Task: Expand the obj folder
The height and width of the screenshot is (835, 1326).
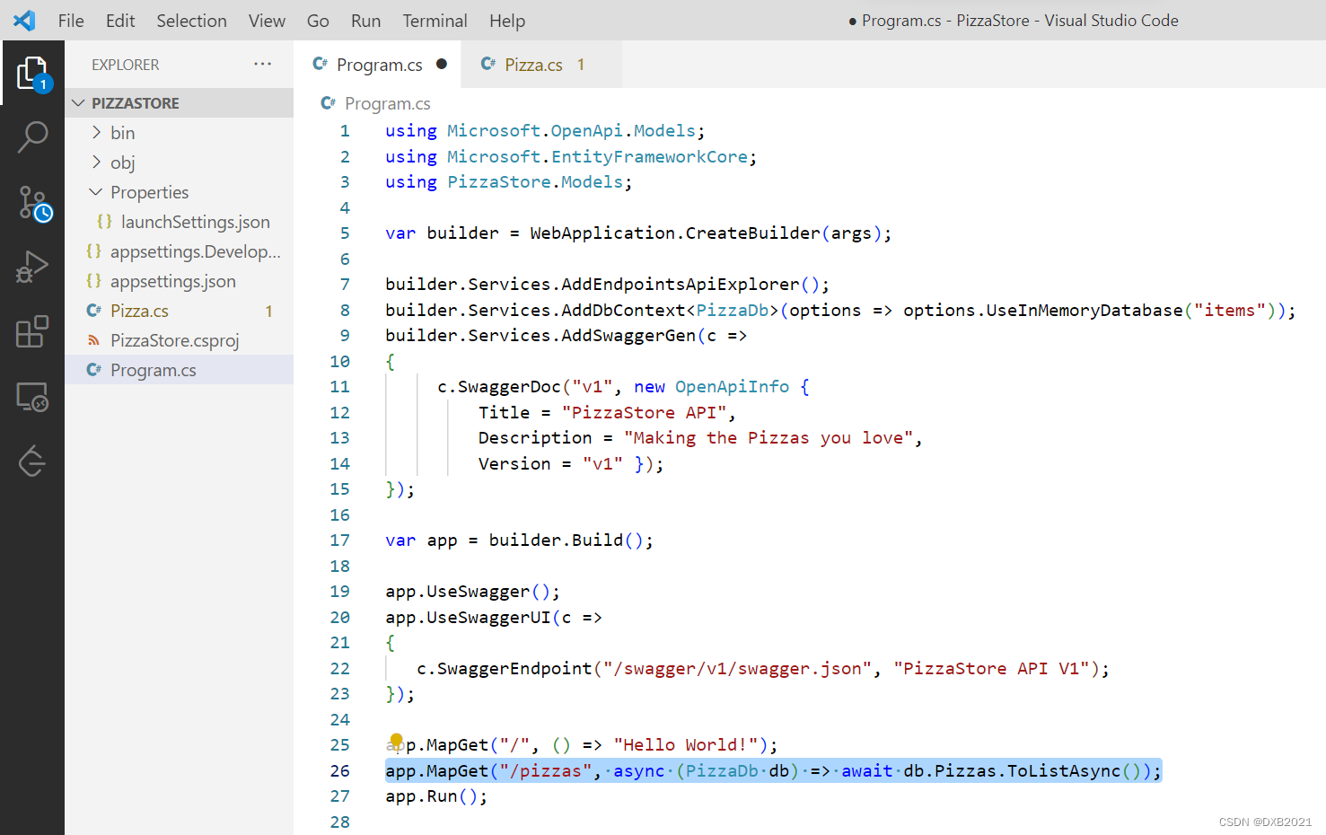Action: click(x=96, y=163)
